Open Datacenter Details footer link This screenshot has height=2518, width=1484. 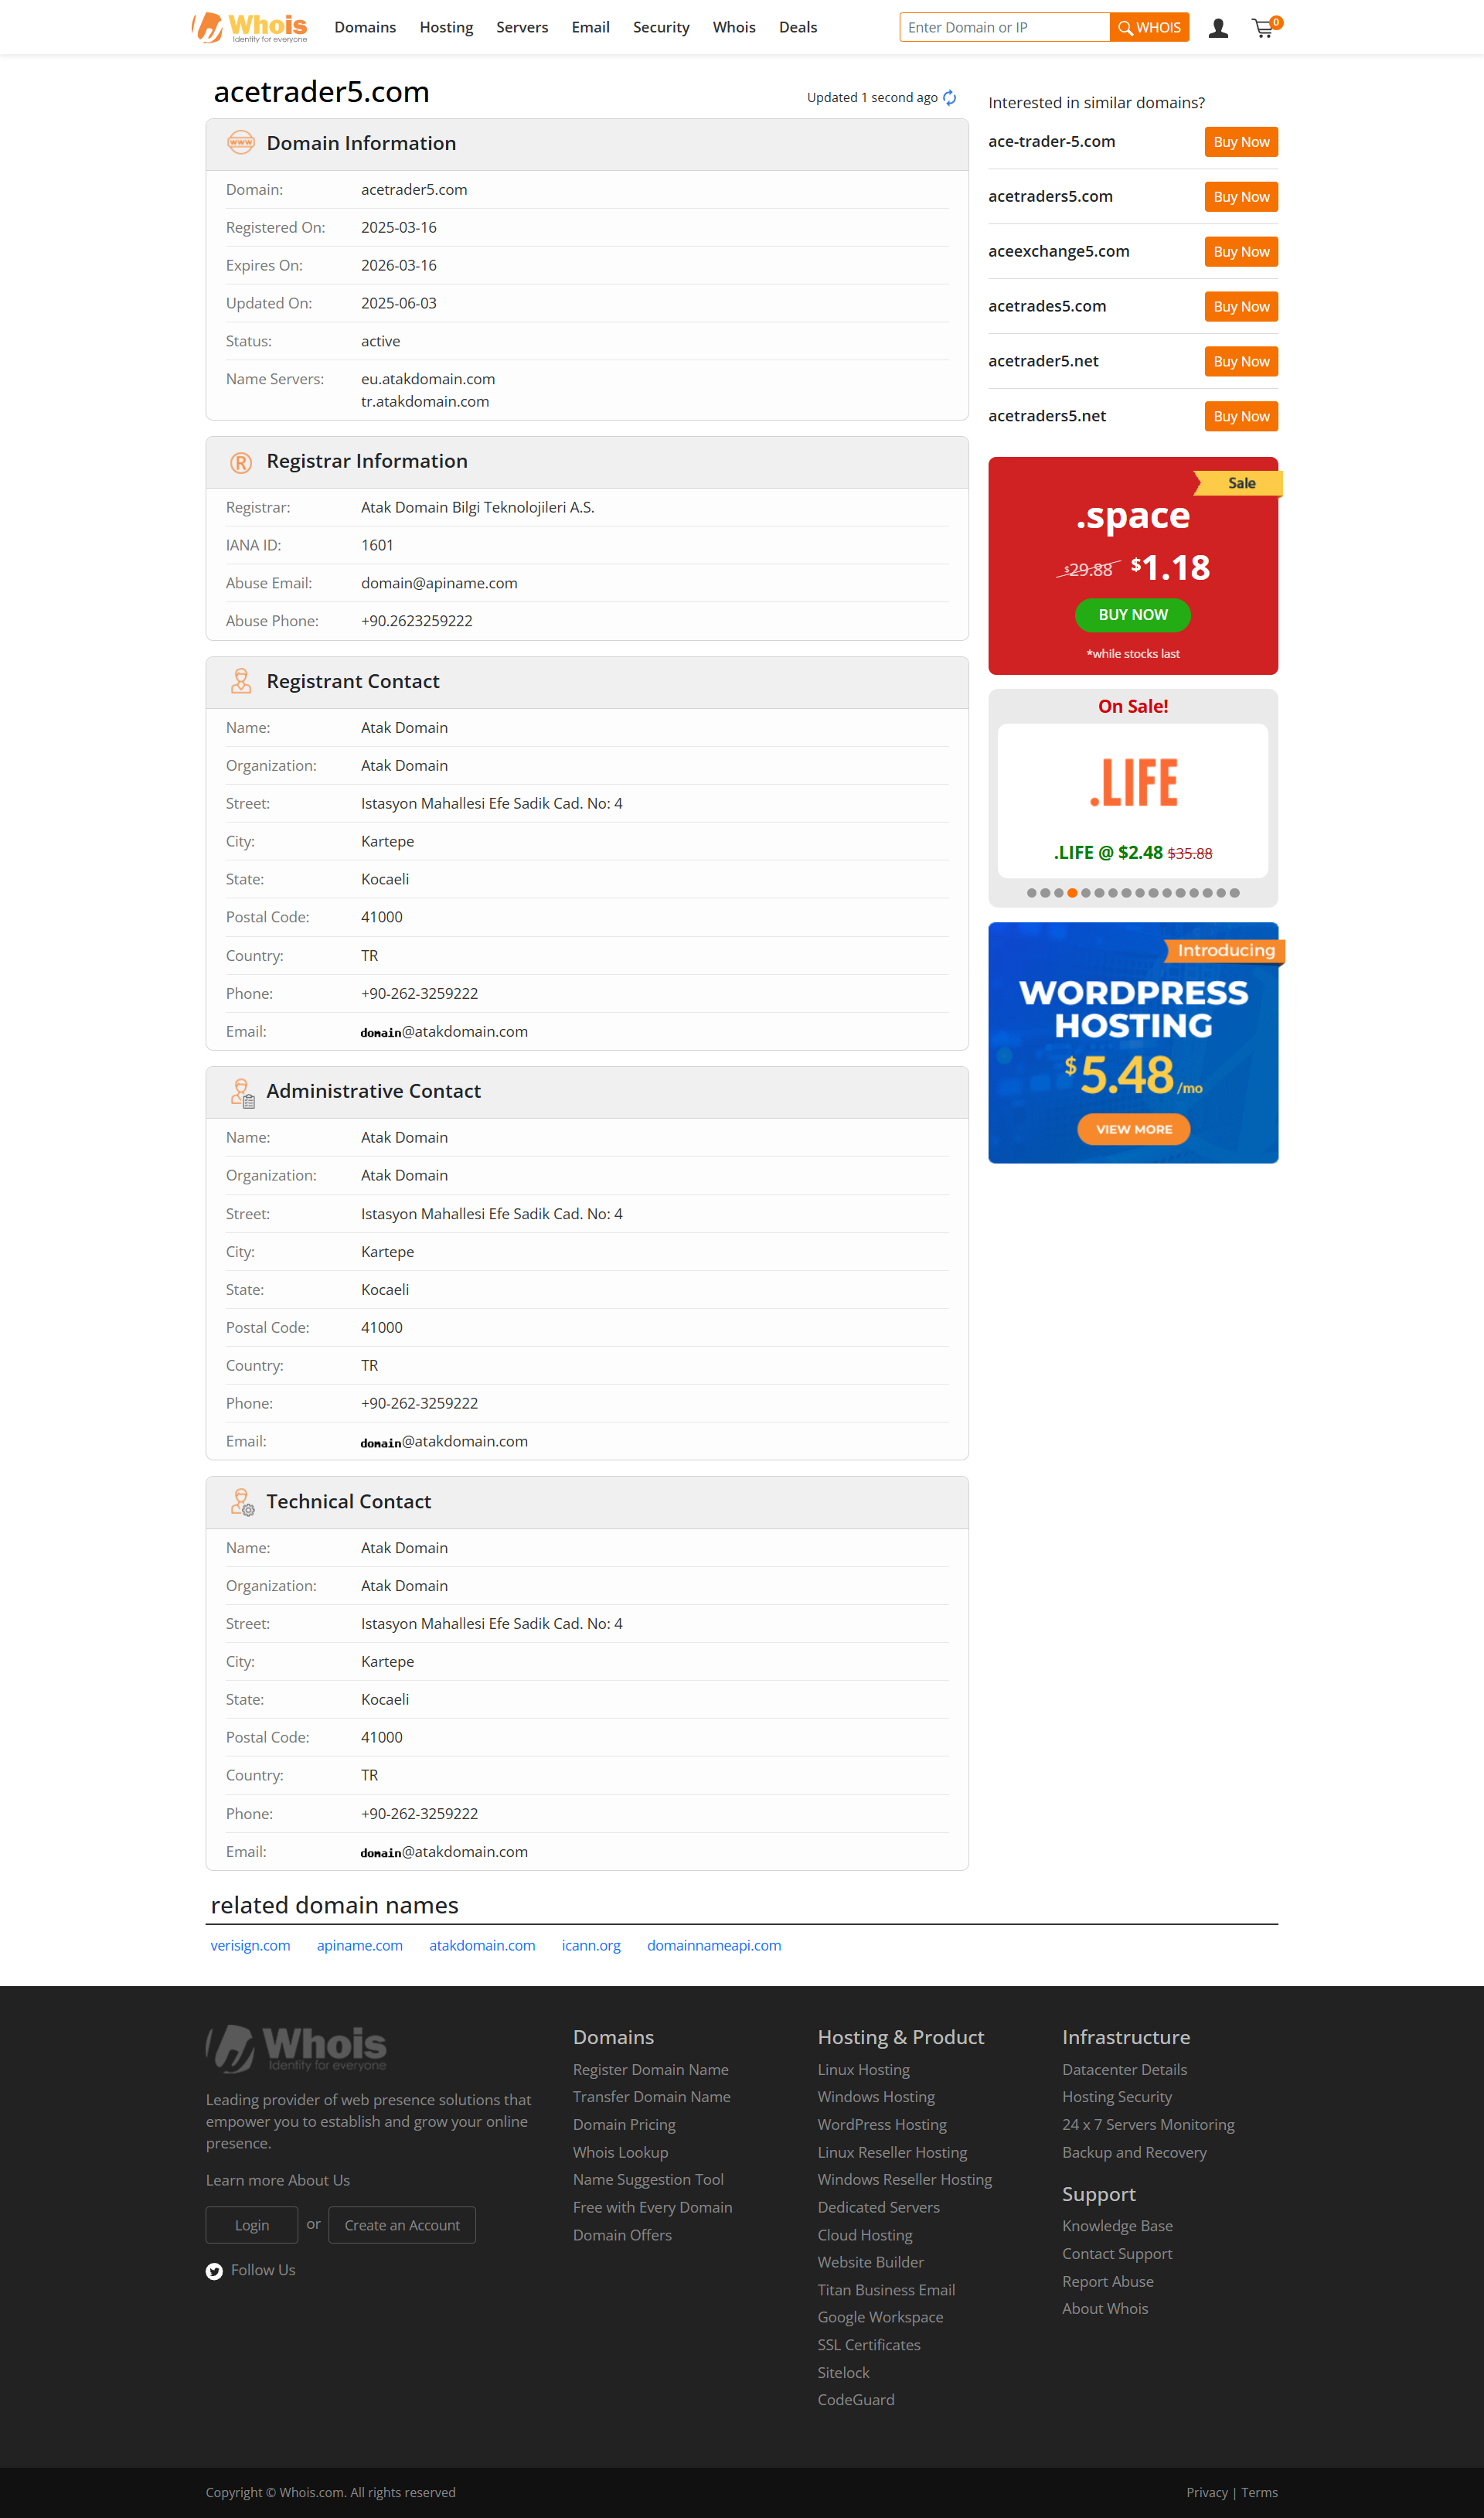point(1125,2069)
